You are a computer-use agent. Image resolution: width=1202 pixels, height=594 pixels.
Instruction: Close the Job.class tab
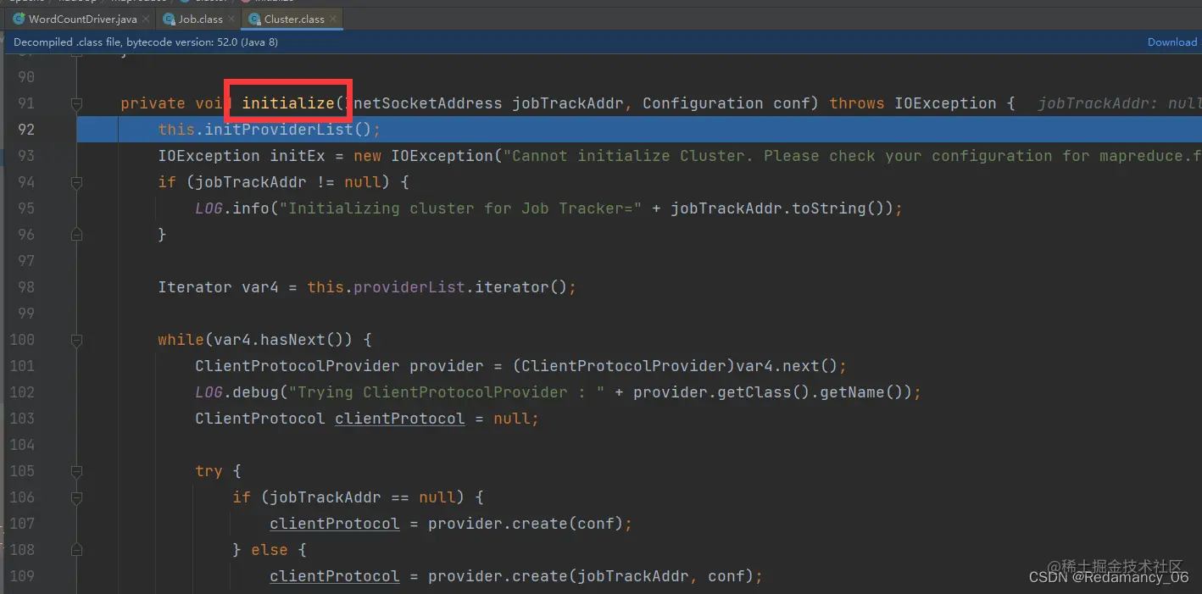point(231,19)
